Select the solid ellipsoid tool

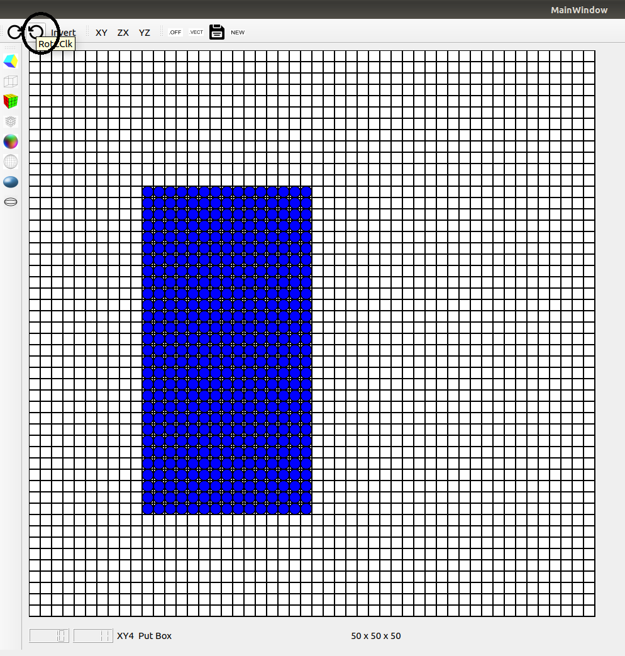10,182
